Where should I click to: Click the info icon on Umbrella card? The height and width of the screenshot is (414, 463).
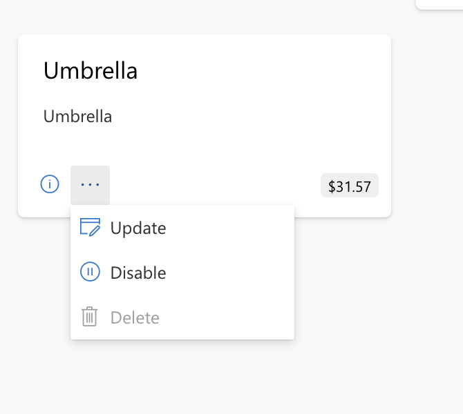pos(50,185)
